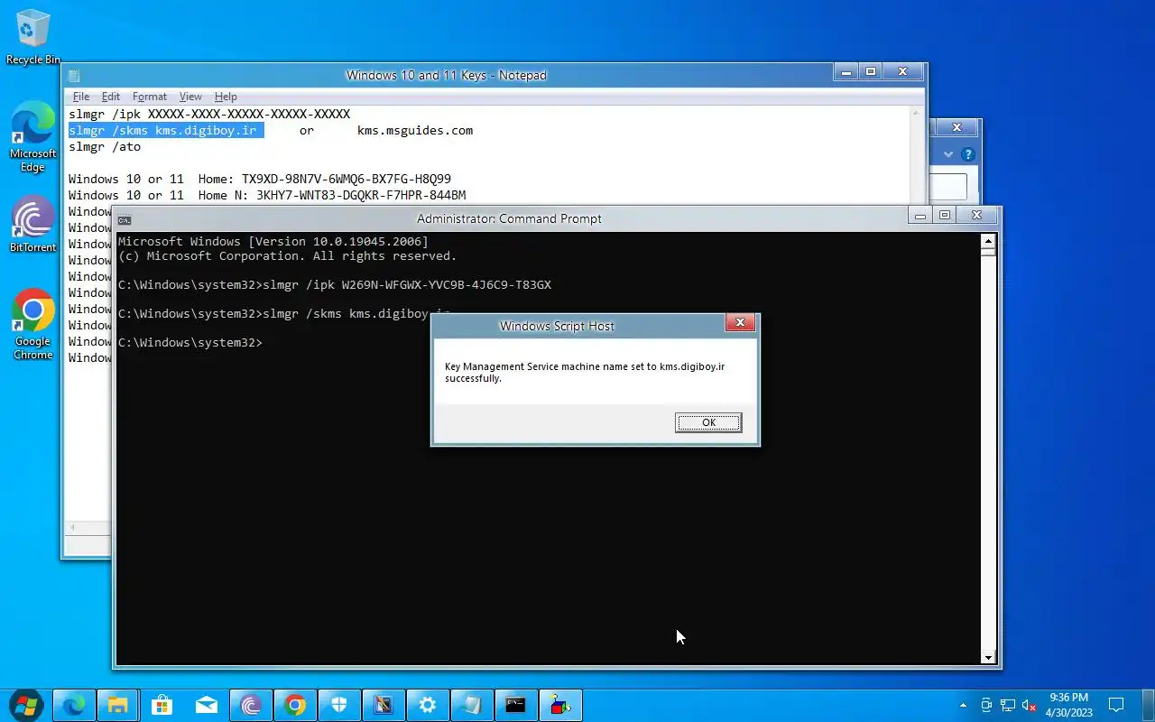1155x722 pixels.
Task: Close the Notepad window
Action: point(902,72)
